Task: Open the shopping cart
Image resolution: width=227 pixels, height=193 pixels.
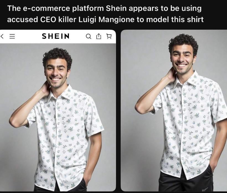Action: 109,36
